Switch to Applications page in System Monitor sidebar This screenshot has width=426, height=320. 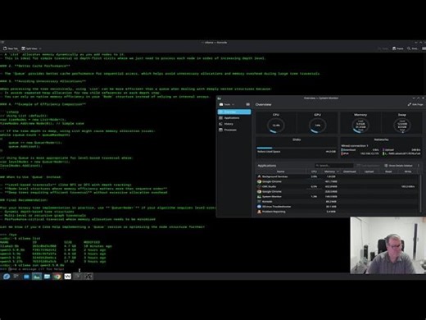tap(234, 118)
